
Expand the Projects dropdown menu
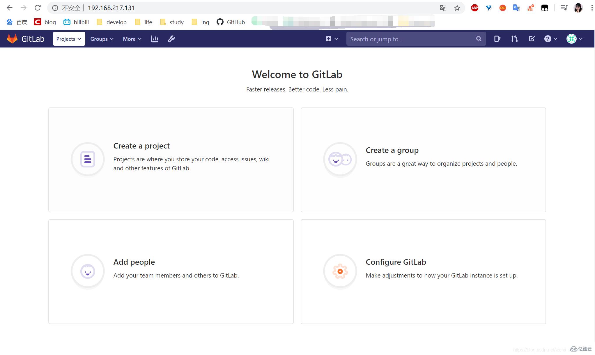pos(69,38)
